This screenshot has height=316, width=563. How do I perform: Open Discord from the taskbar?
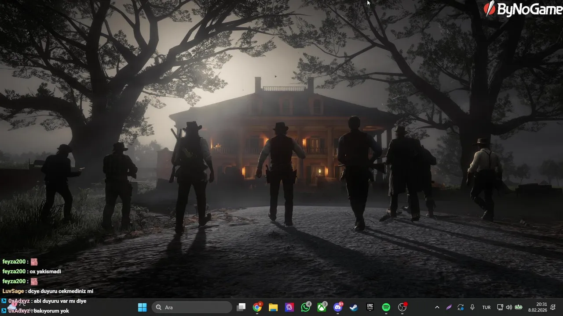[x=338, y=307]
